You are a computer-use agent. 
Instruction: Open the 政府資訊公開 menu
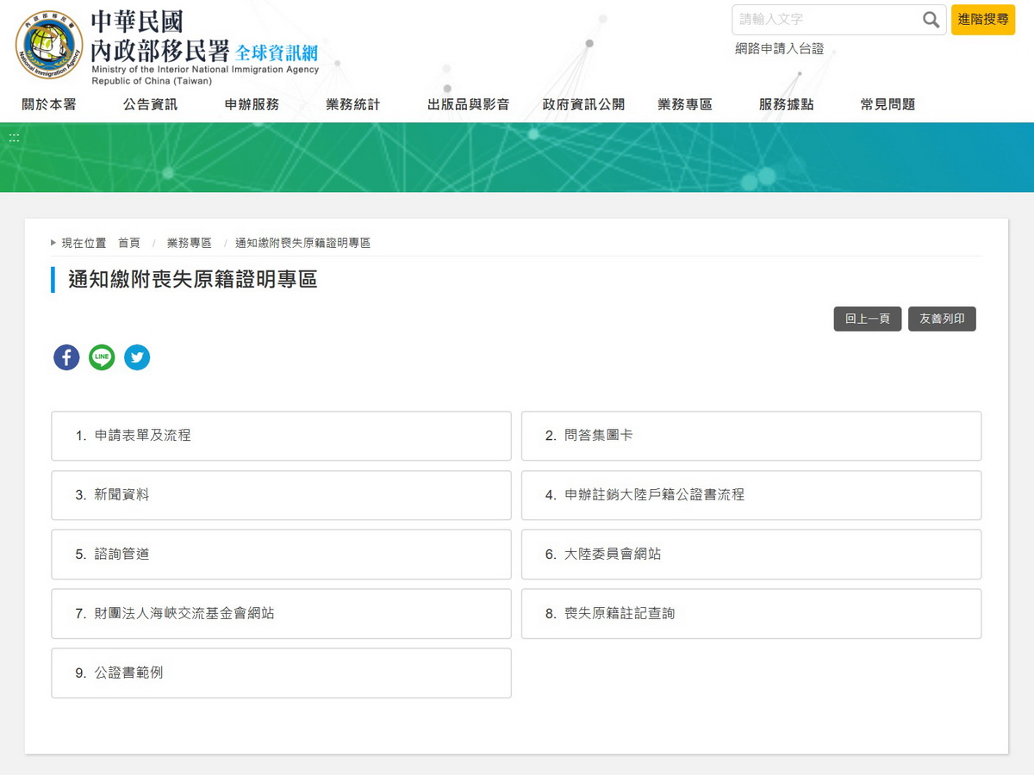click(583, 105)
